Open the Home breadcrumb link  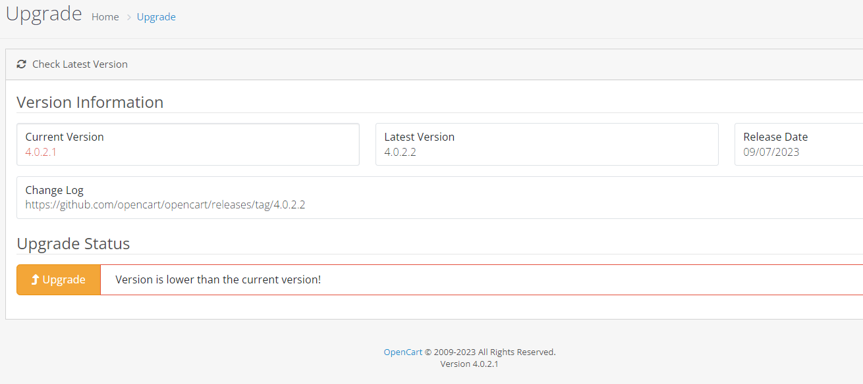tap(105, 17)
